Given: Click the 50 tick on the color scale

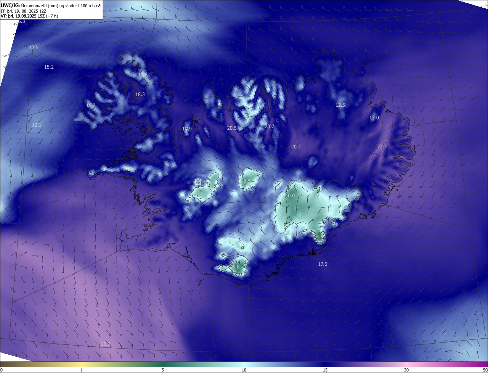Looking at the screenshot, I should 485,370.
